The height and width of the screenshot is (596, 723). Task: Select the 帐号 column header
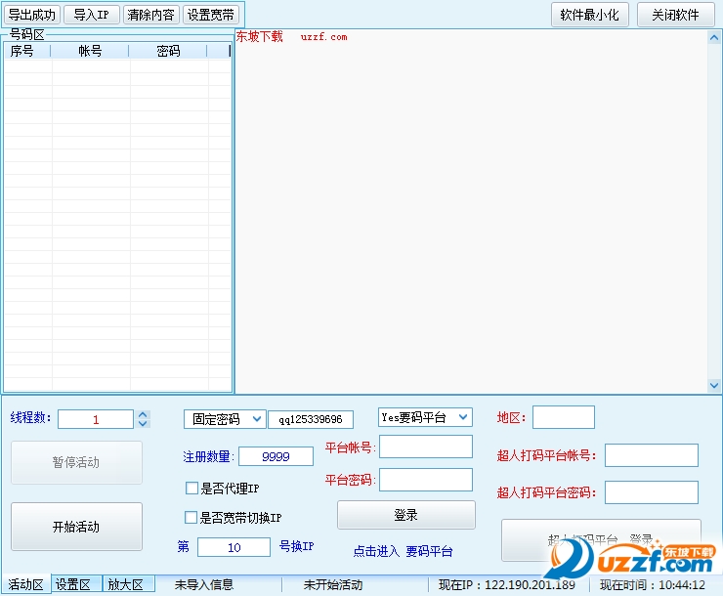(x=90, y=51)
